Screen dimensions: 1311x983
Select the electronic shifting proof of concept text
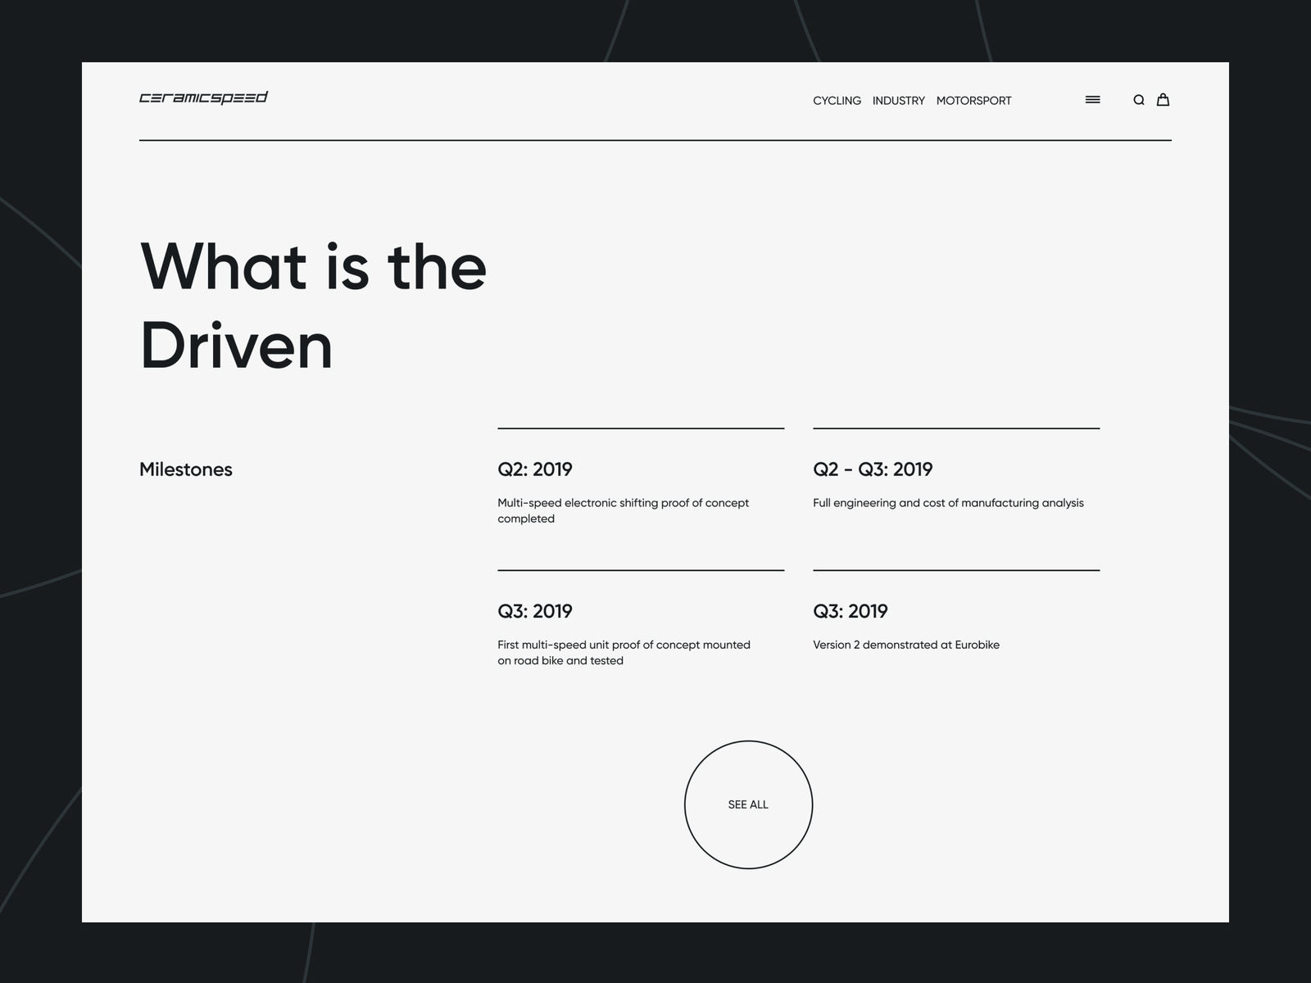click(623, 510)
